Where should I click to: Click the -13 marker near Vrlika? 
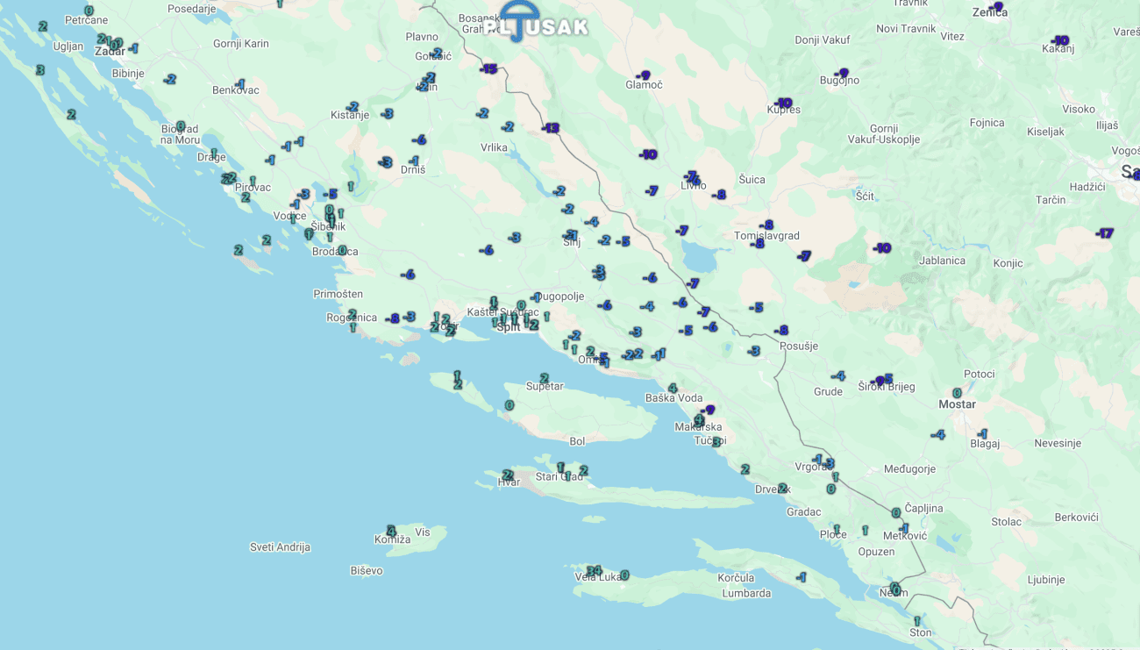click(550, 128)
